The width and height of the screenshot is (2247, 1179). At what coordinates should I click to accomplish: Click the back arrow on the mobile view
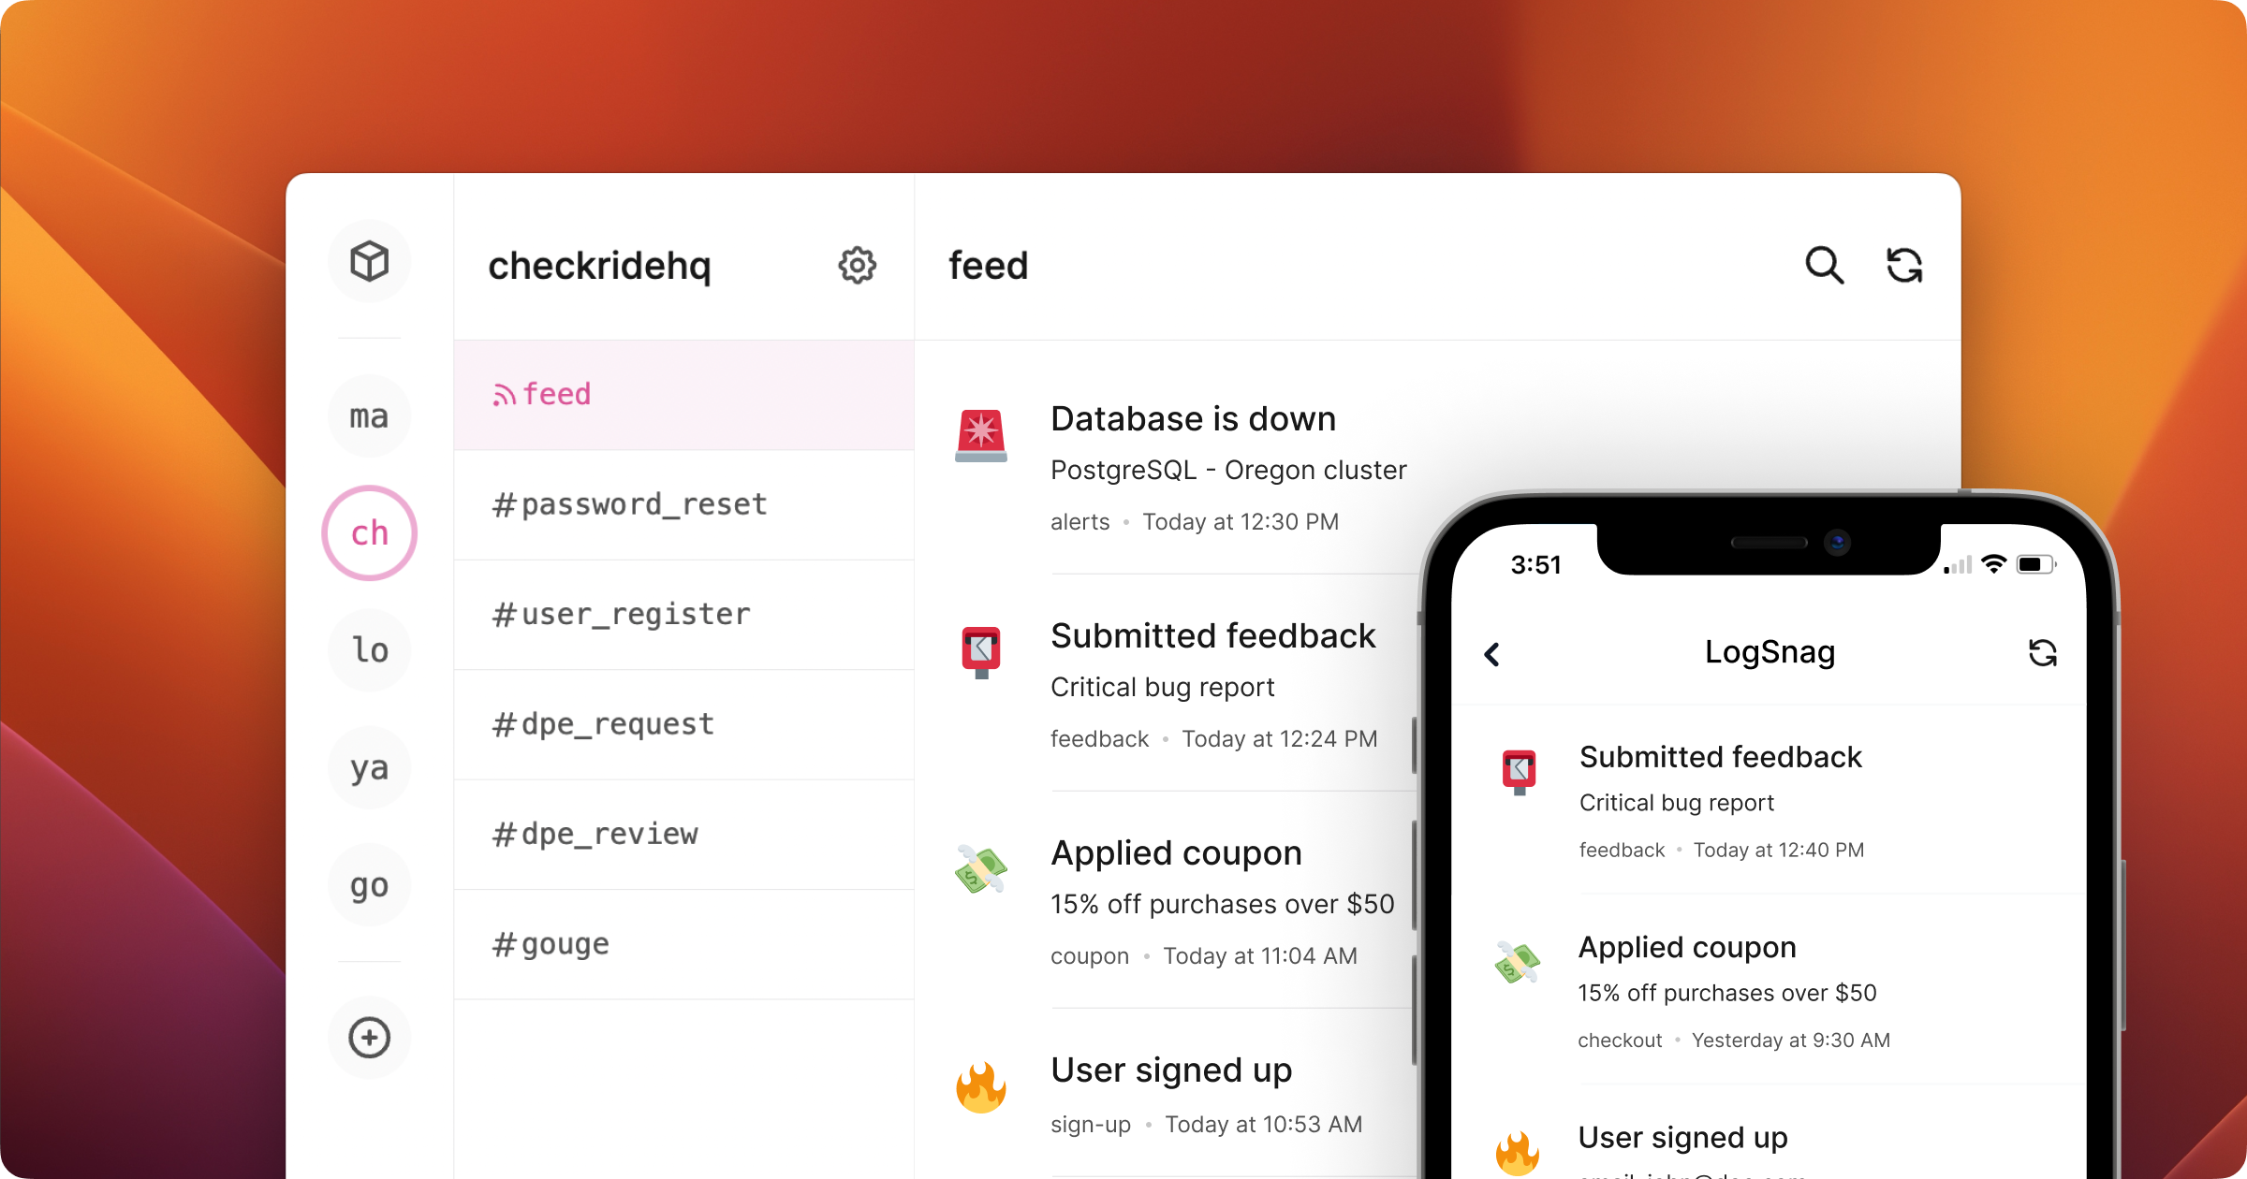tap(1491, 650)
